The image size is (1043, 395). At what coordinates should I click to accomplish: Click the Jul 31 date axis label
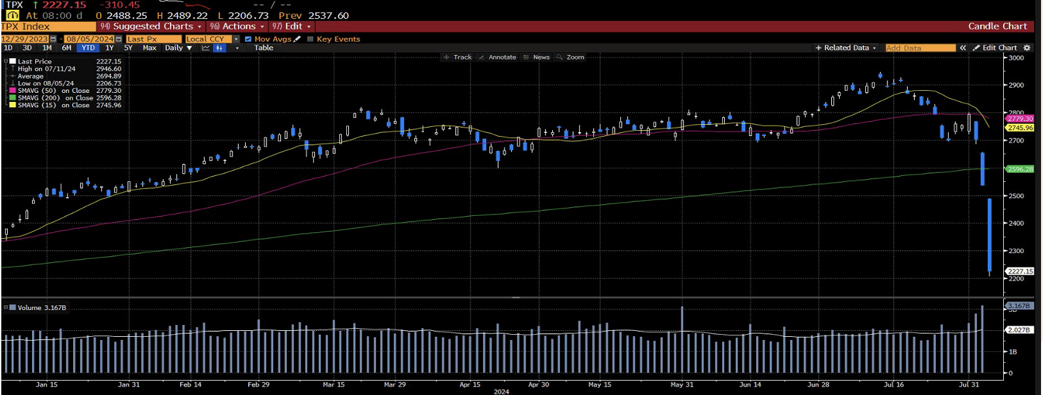(968, 385)
